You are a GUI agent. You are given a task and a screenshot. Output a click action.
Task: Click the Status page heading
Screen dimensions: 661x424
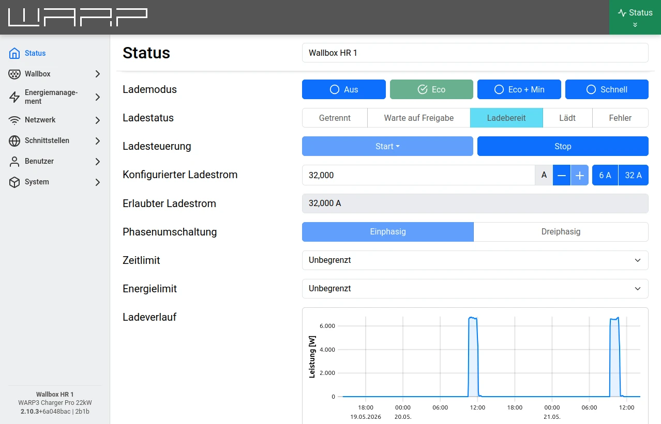tap(146, 53)
